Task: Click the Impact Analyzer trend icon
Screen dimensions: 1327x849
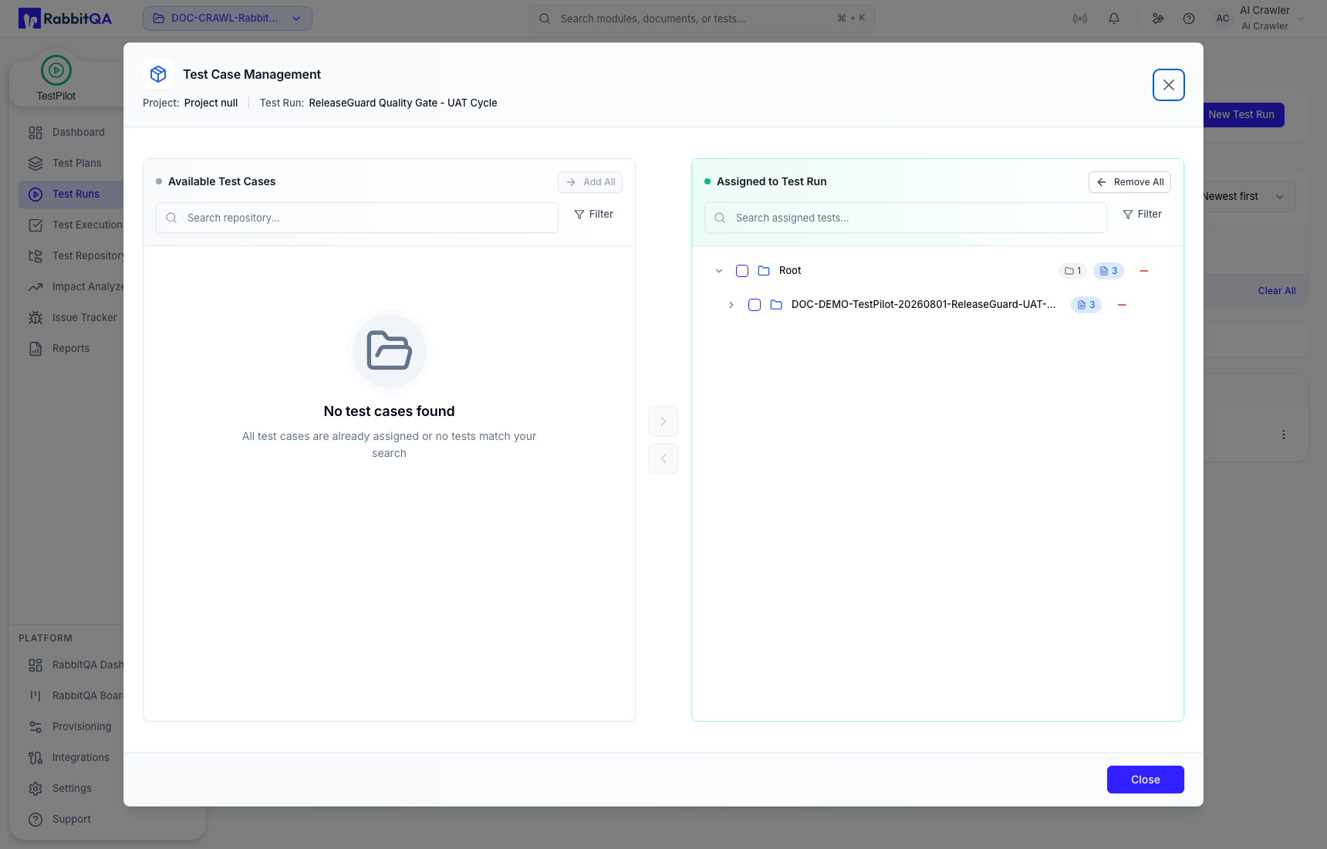Action: [x=35, y=287]
